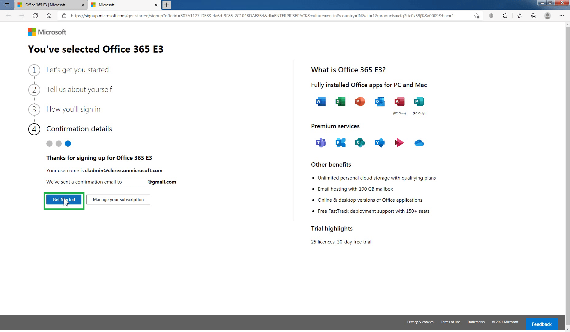Click 'Thanks for signing up' heading
The image size is (570, 332).
[x=99, y=158]
